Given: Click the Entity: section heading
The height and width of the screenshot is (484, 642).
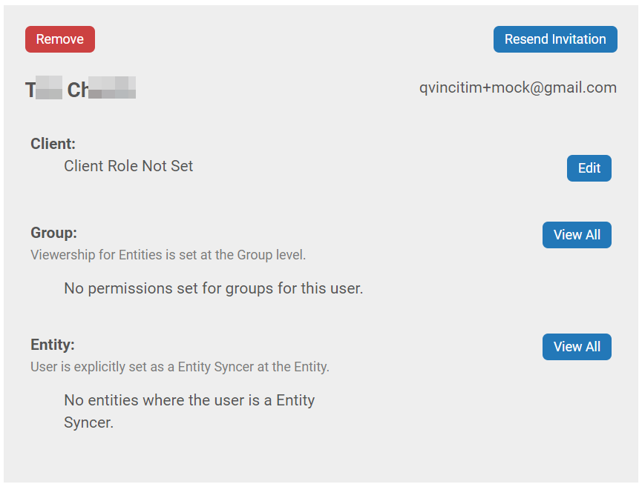Looking at the screenshot, I should pos(53,345).
